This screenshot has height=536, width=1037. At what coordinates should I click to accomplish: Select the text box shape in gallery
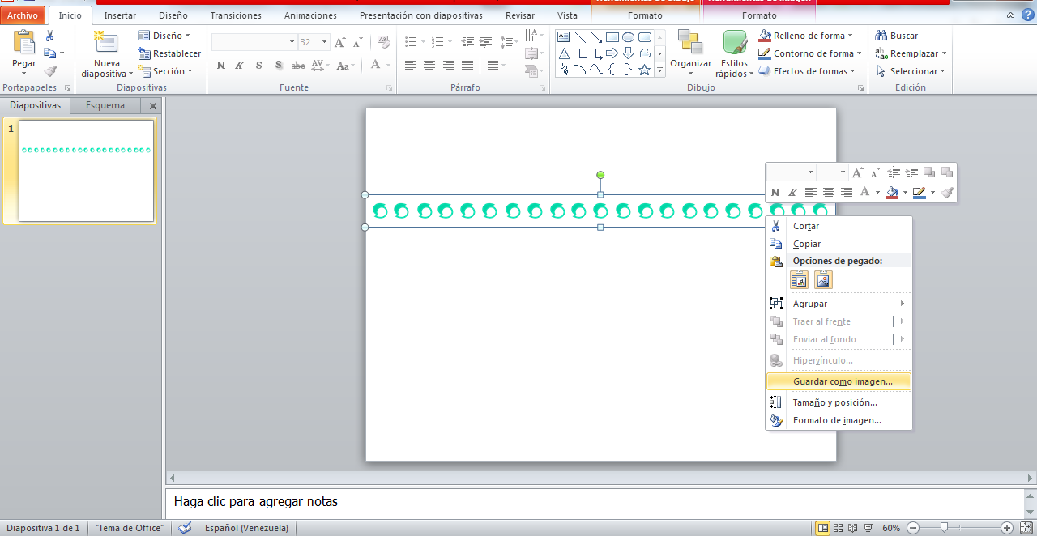563,37
